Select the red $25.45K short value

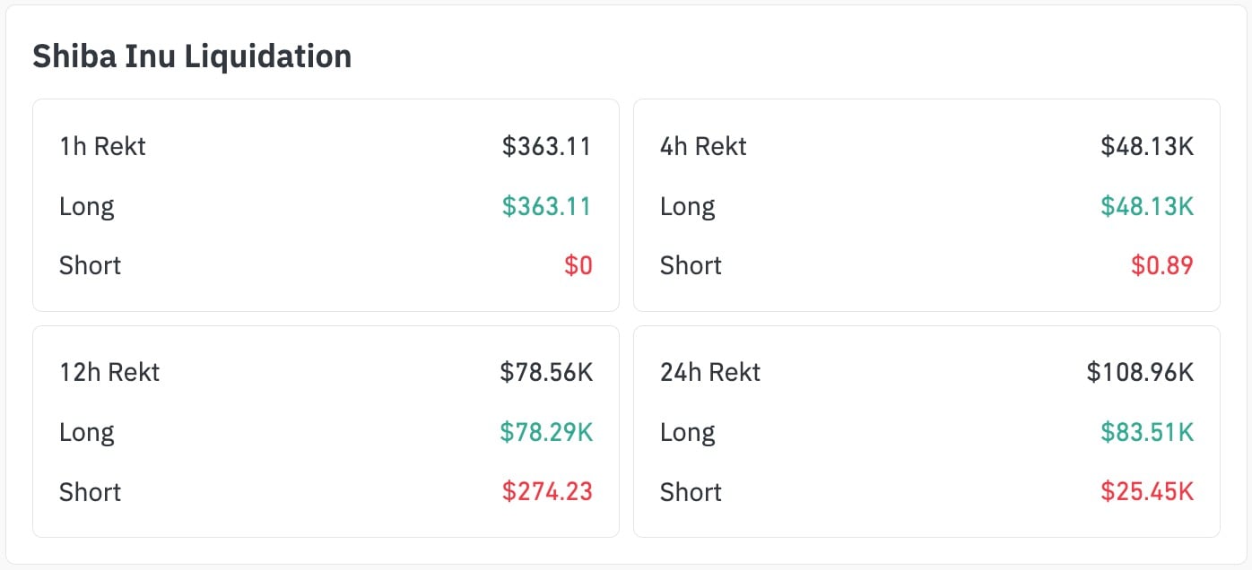click(x=1147, y=492)
